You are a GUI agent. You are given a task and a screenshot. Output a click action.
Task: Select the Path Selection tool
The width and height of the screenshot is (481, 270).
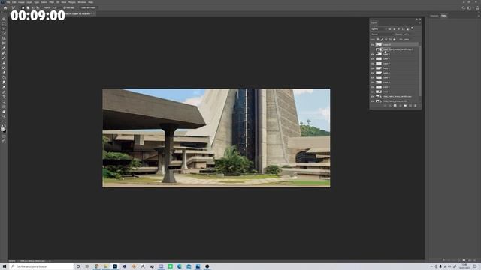tap(4, 102)
